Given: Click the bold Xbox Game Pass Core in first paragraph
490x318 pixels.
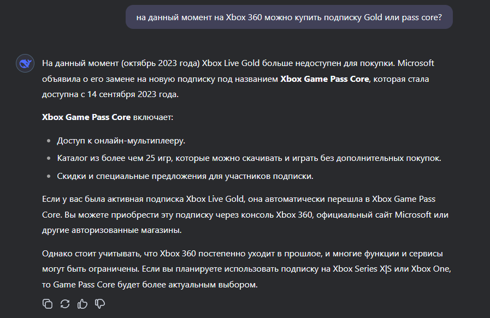Looking at the screenshot, I should pos(324,79).
